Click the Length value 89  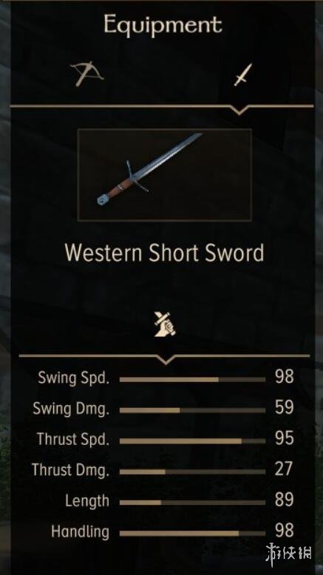coord(285,500)
